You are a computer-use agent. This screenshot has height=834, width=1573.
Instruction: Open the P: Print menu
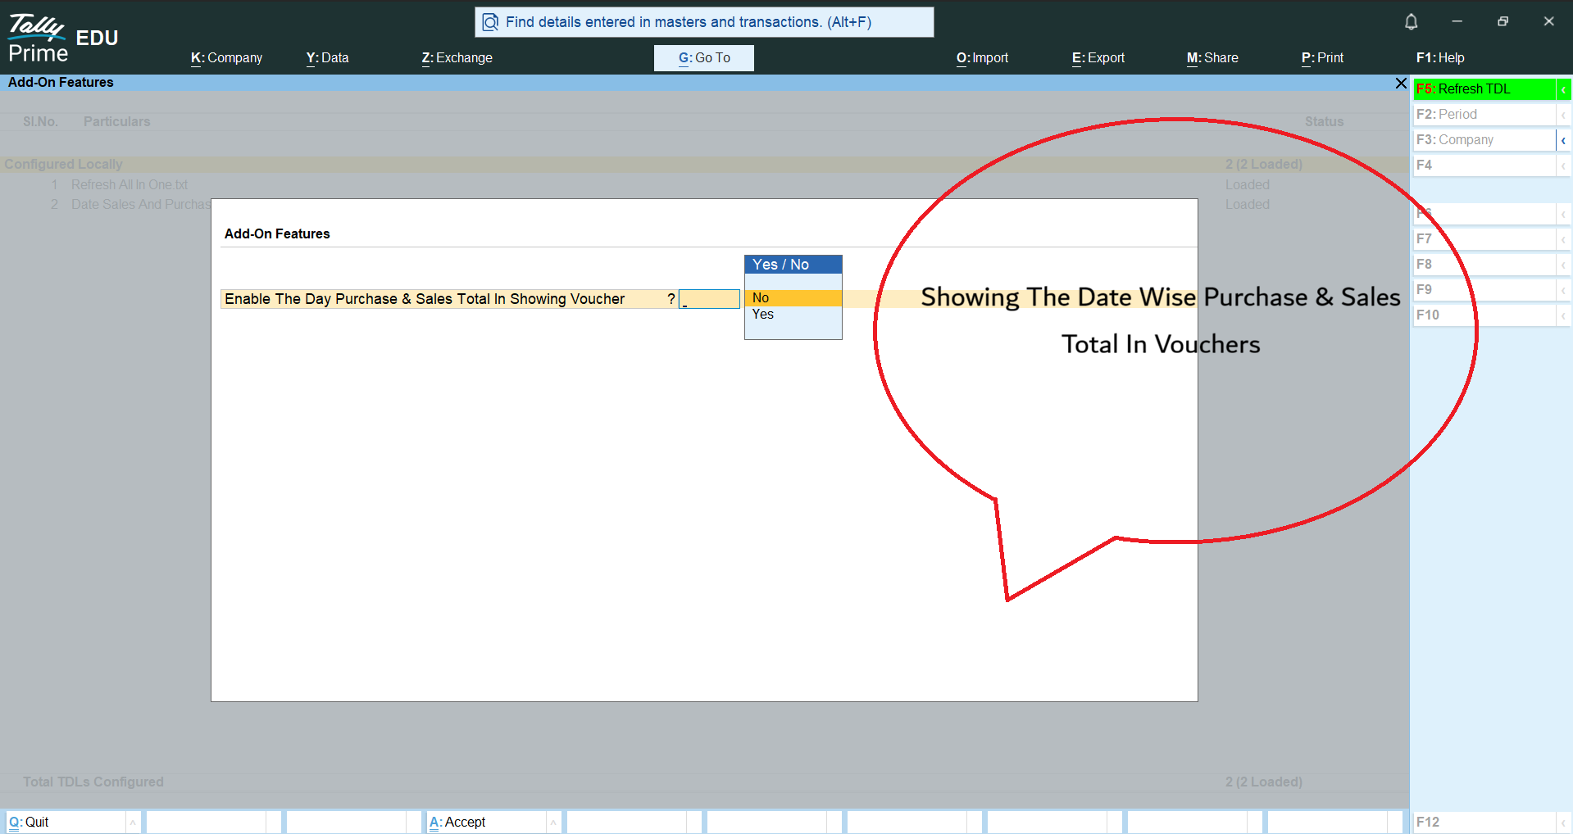click(x=1322, y=58)
